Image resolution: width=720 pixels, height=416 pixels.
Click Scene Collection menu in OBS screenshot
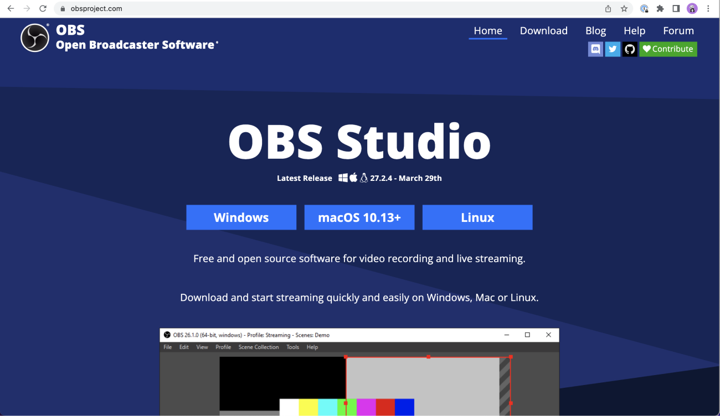pos(259,347)
